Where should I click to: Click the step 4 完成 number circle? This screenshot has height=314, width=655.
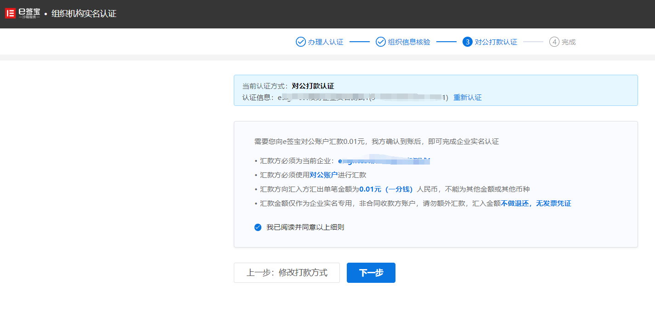[x=554, y=42]
